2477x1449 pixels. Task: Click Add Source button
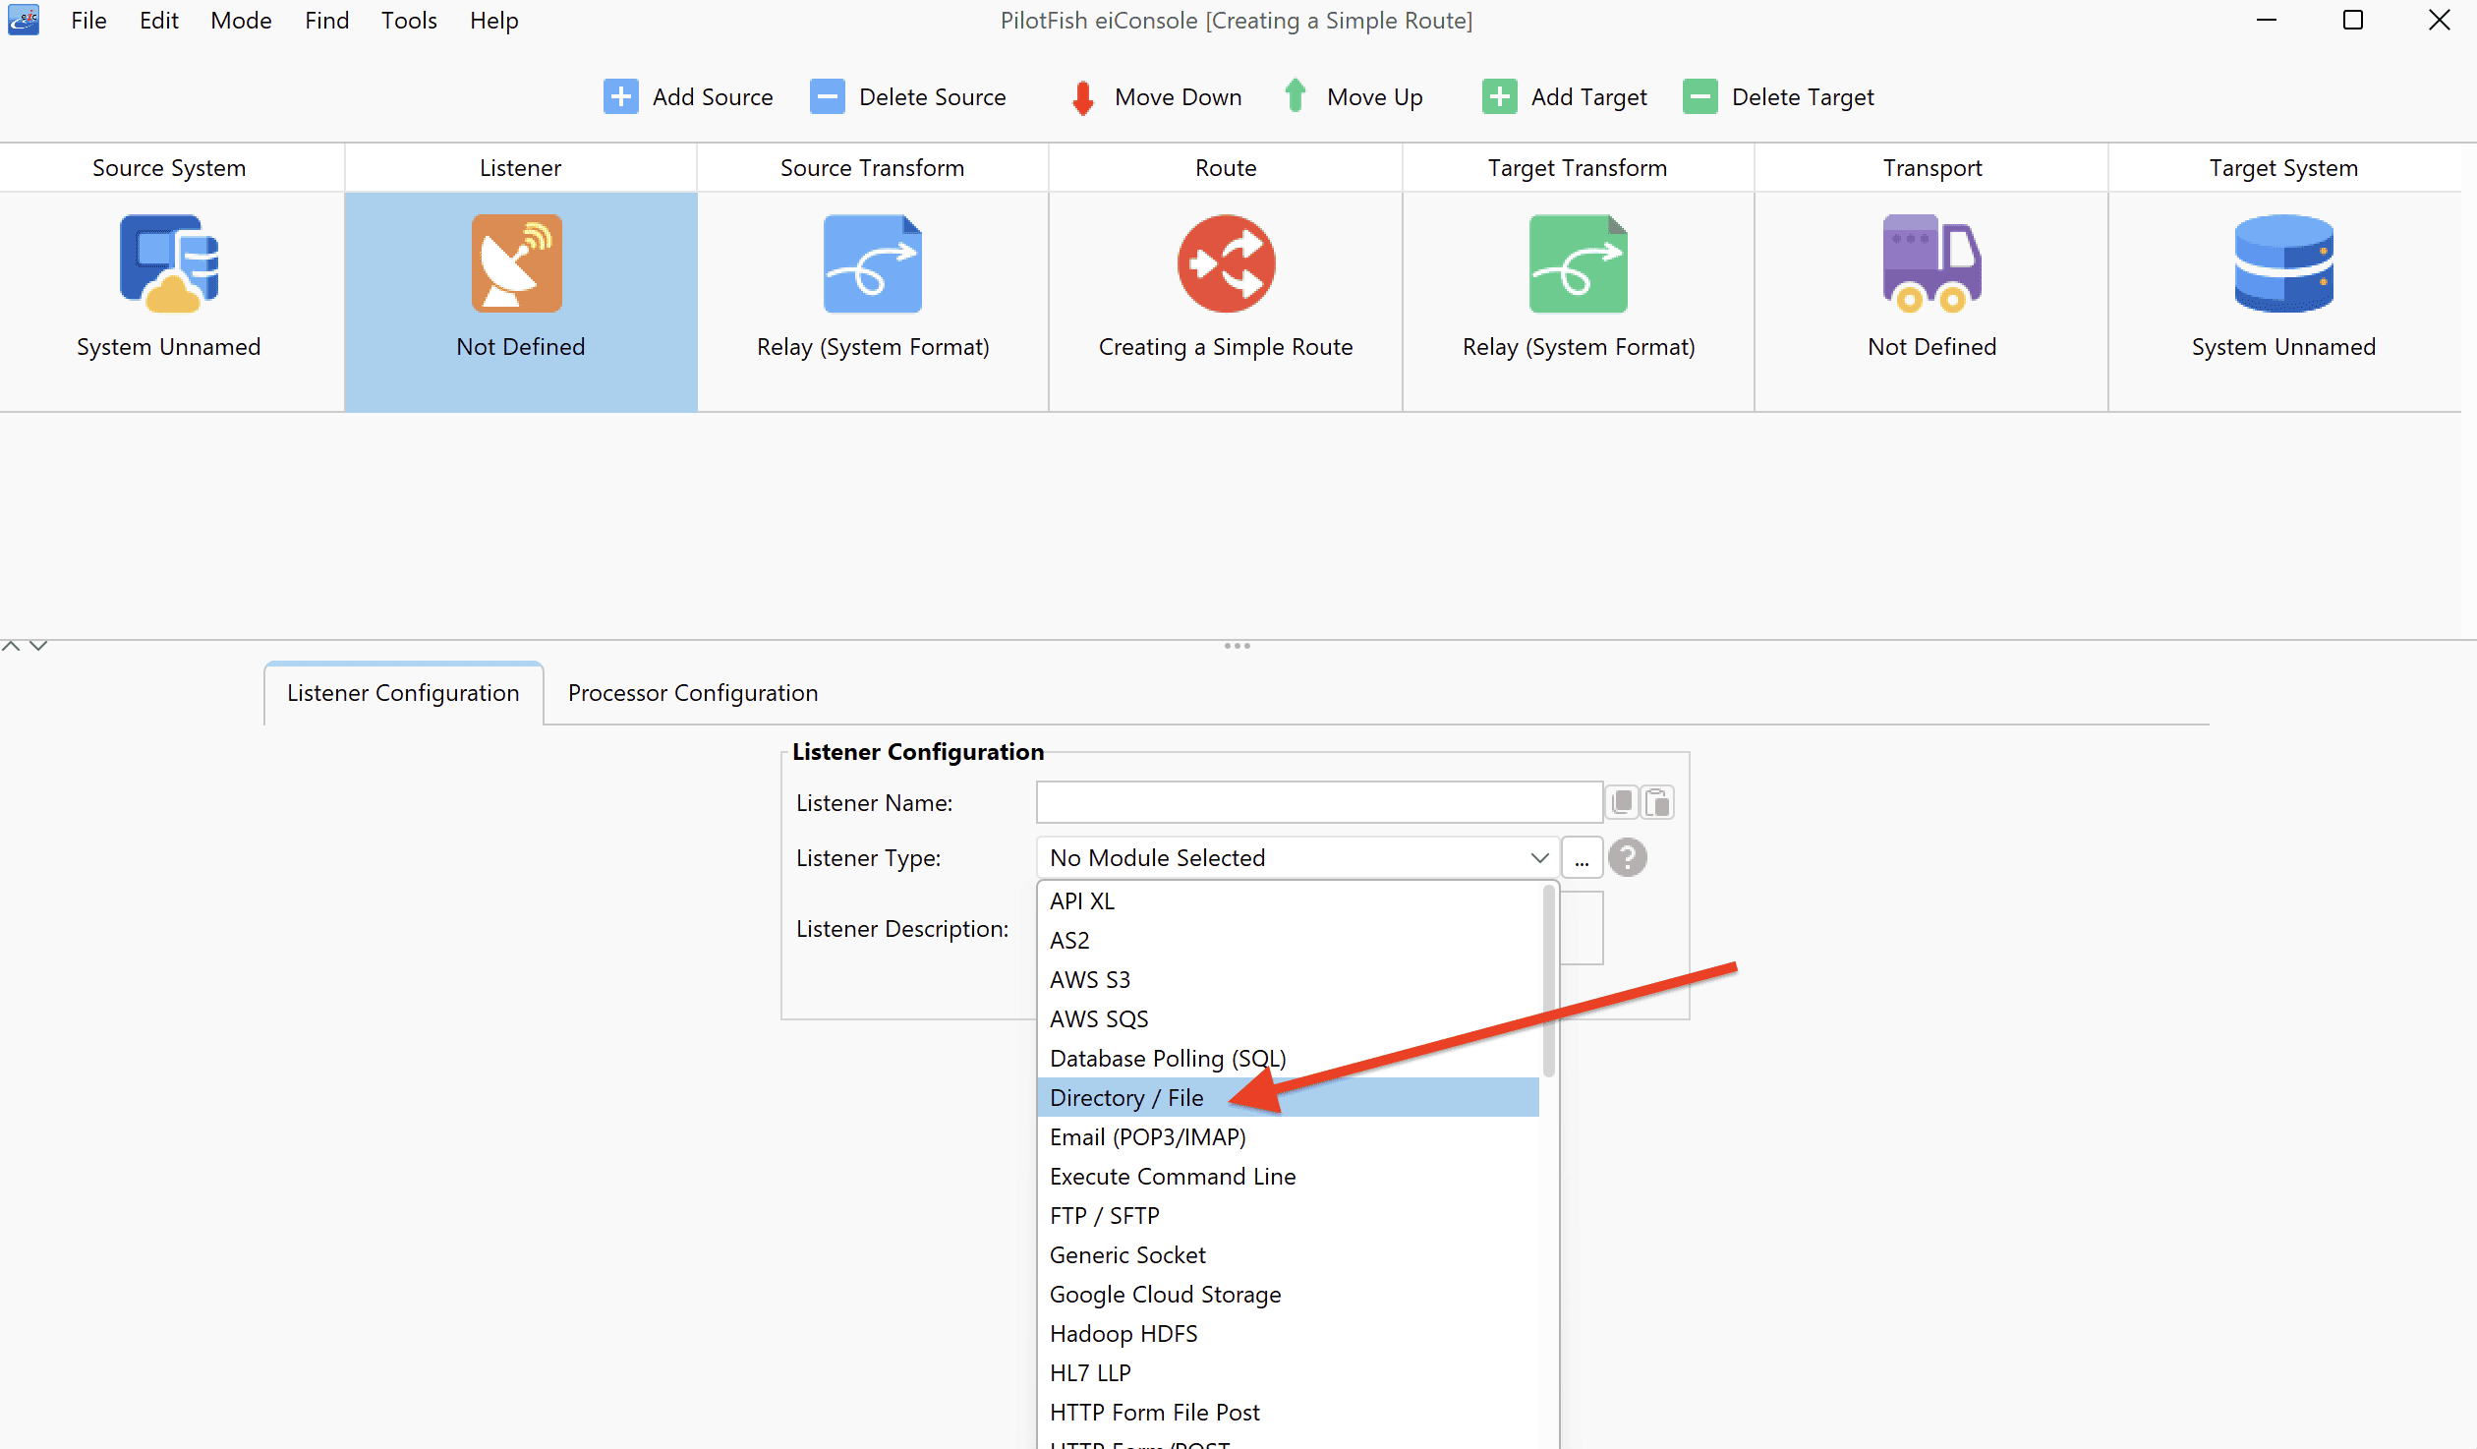(688, 96)
